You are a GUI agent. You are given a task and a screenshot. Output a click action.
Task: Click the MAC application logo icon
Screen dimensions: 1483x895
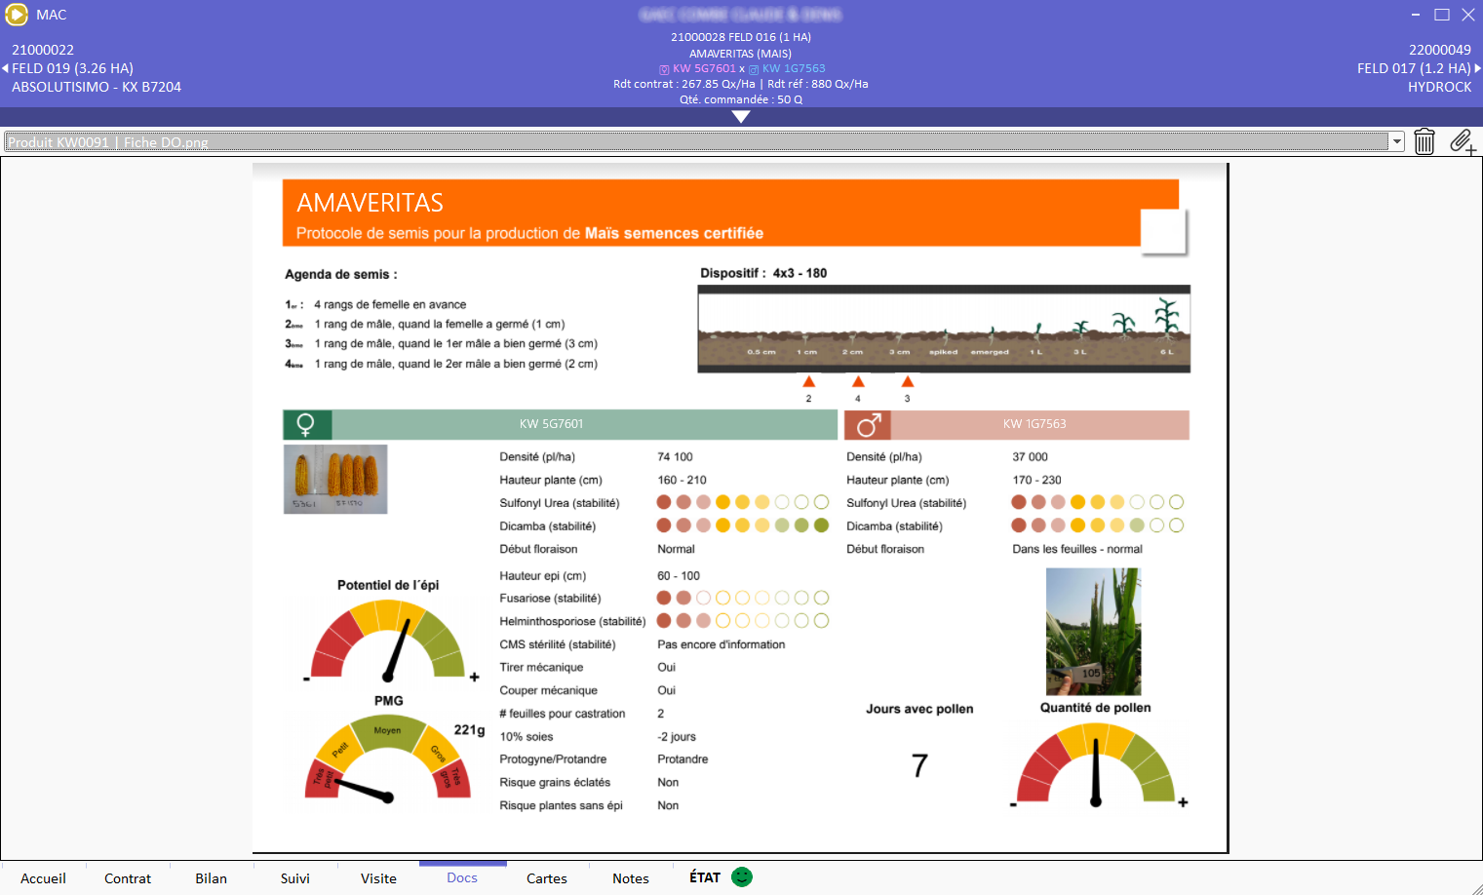pos(16,15)
